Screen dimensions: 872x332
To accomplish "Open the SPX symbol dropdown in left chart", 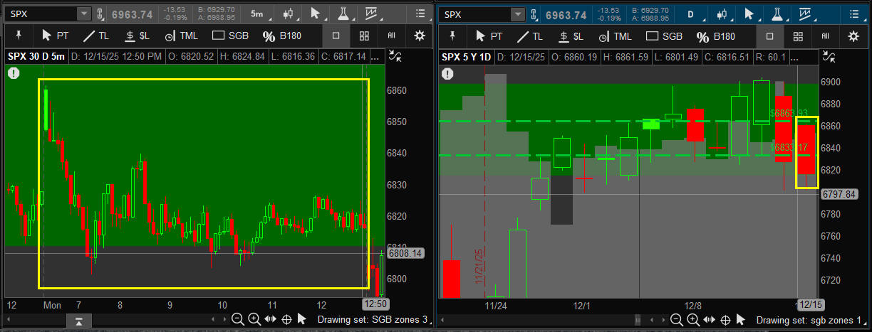I will [83, 14].
